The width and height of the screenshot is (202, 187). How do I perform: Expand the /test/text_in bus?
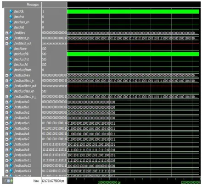[7, 38]
